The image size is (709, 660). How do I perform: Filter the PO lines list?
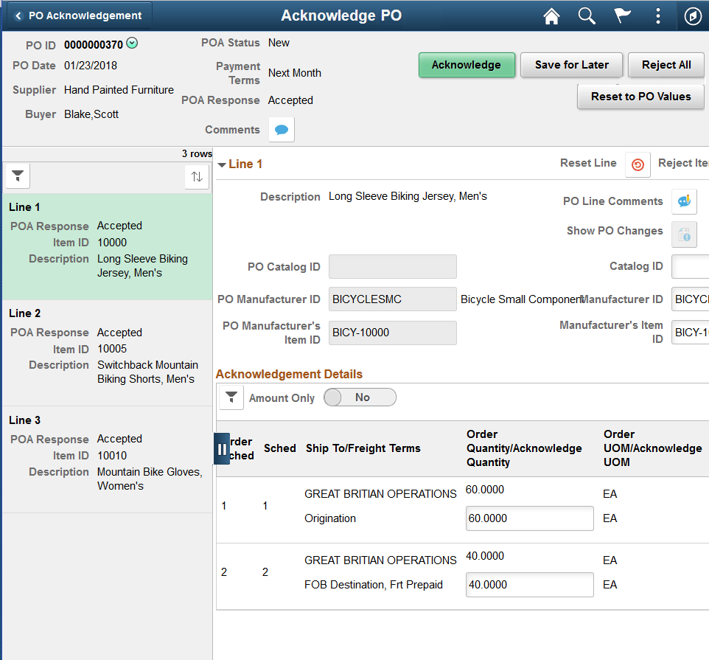(18, 176)
